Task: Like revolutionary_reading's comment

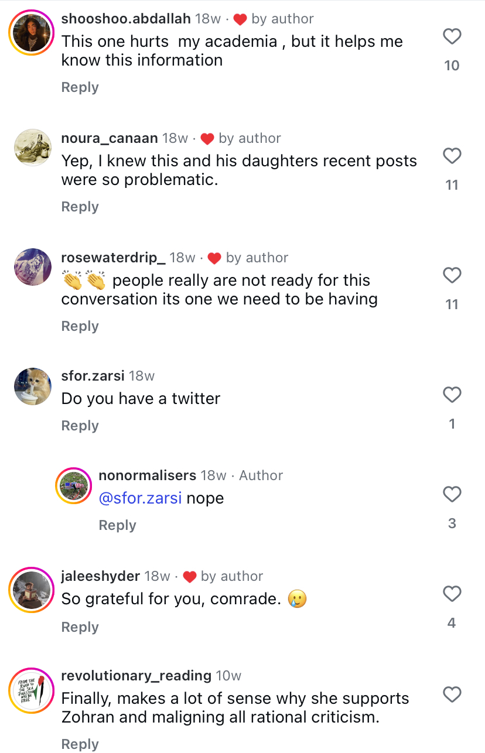Action: point(452,695)
